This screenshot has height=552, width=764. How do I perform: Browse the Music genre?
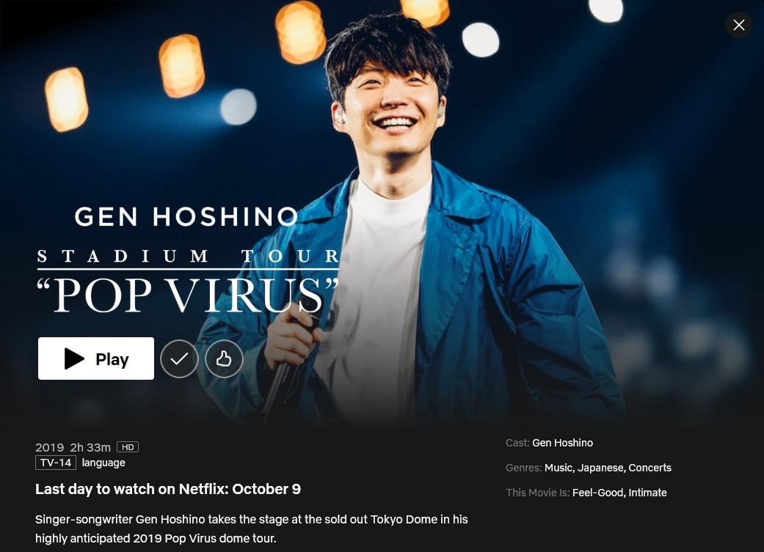click(x=559, y=468)
